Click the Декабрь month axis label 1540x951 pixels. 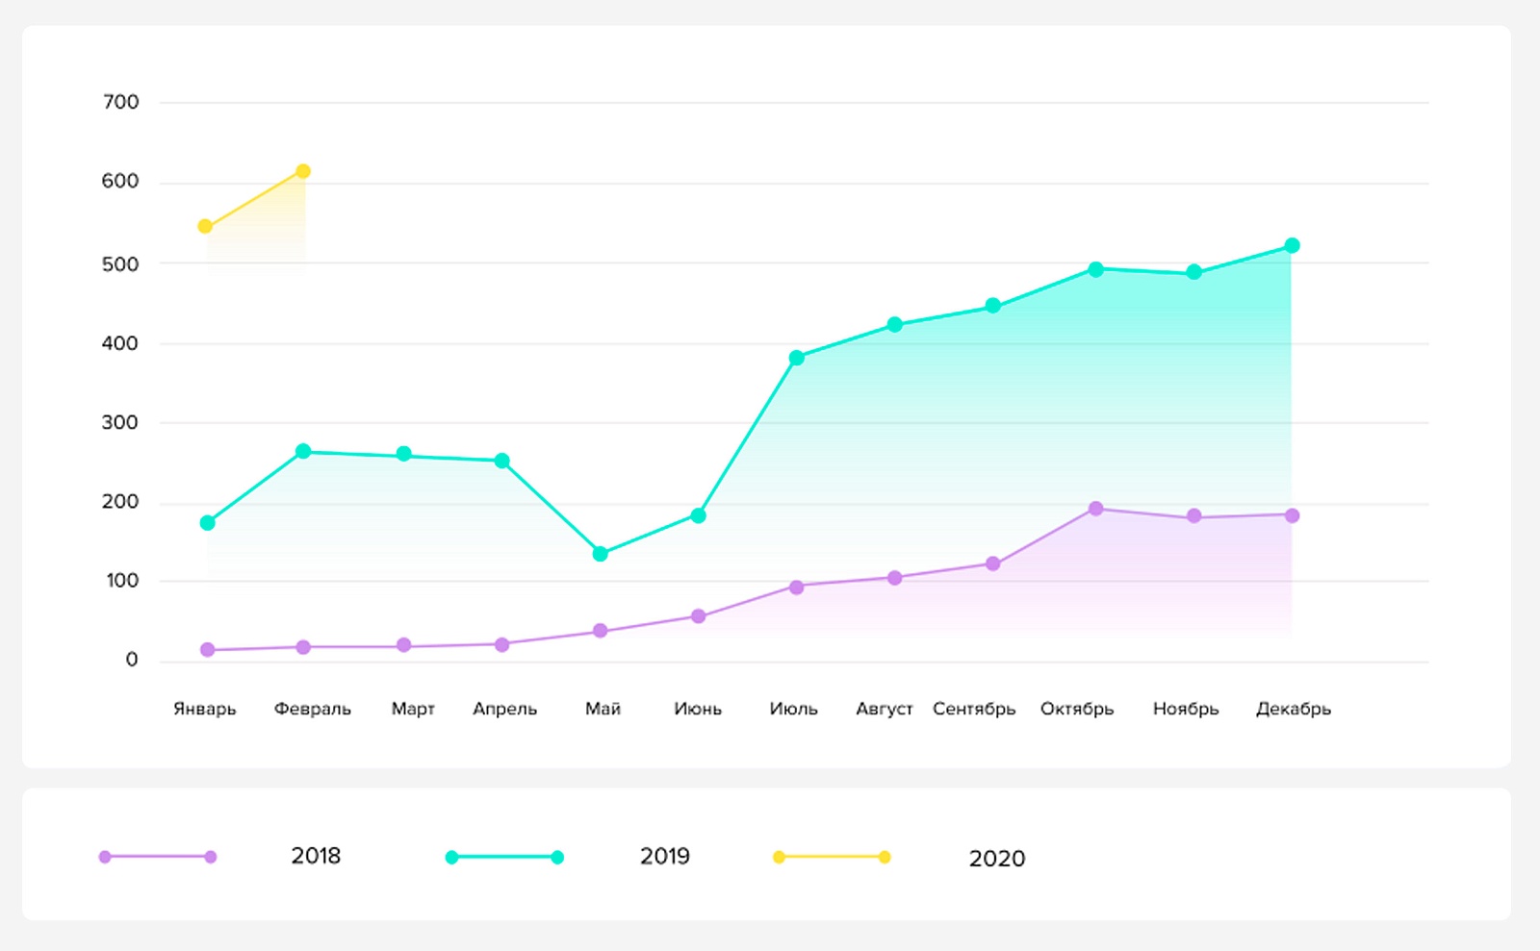(x=1293, y=709)
